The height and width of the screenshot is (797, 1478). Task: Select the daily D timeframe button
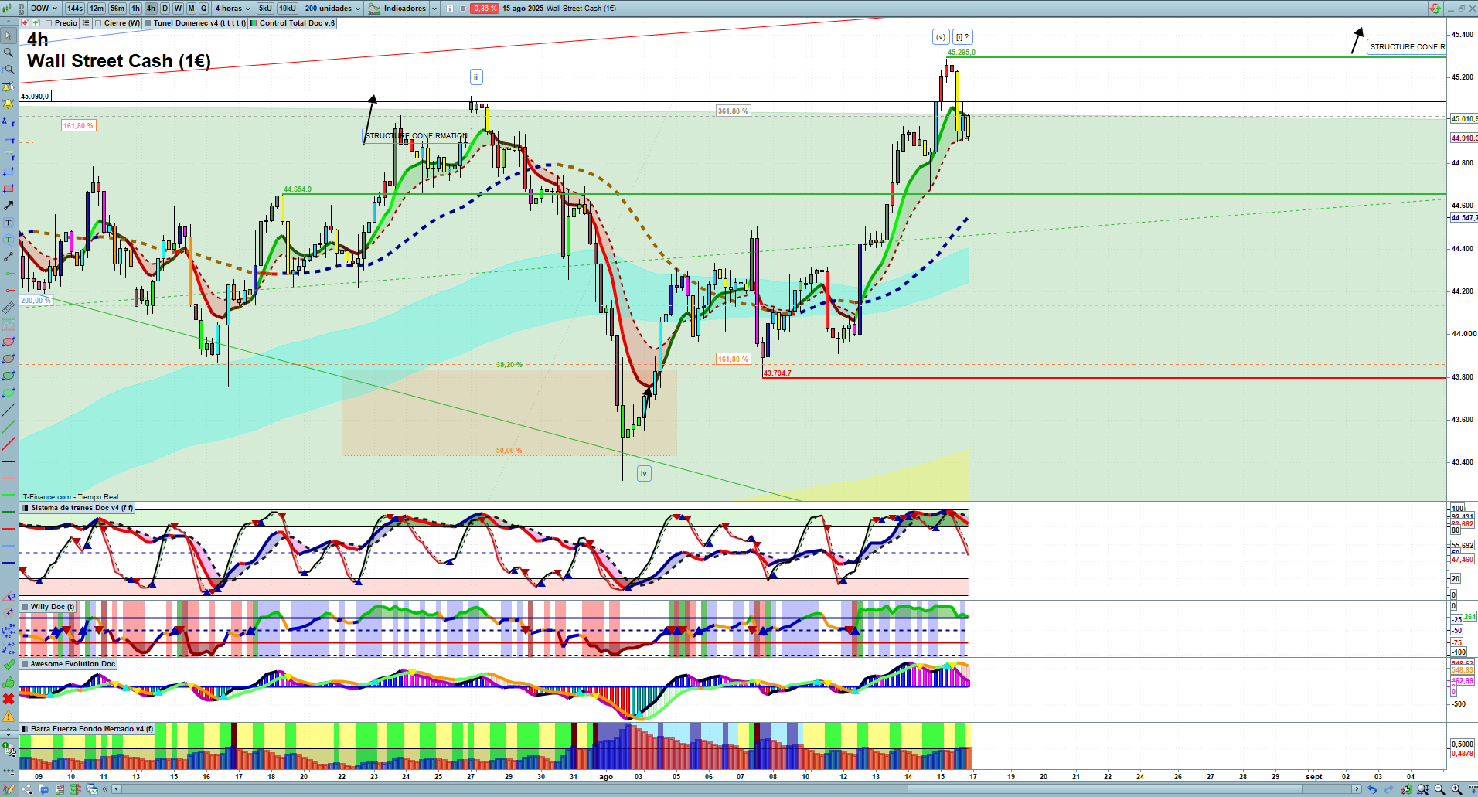[165, 9]
